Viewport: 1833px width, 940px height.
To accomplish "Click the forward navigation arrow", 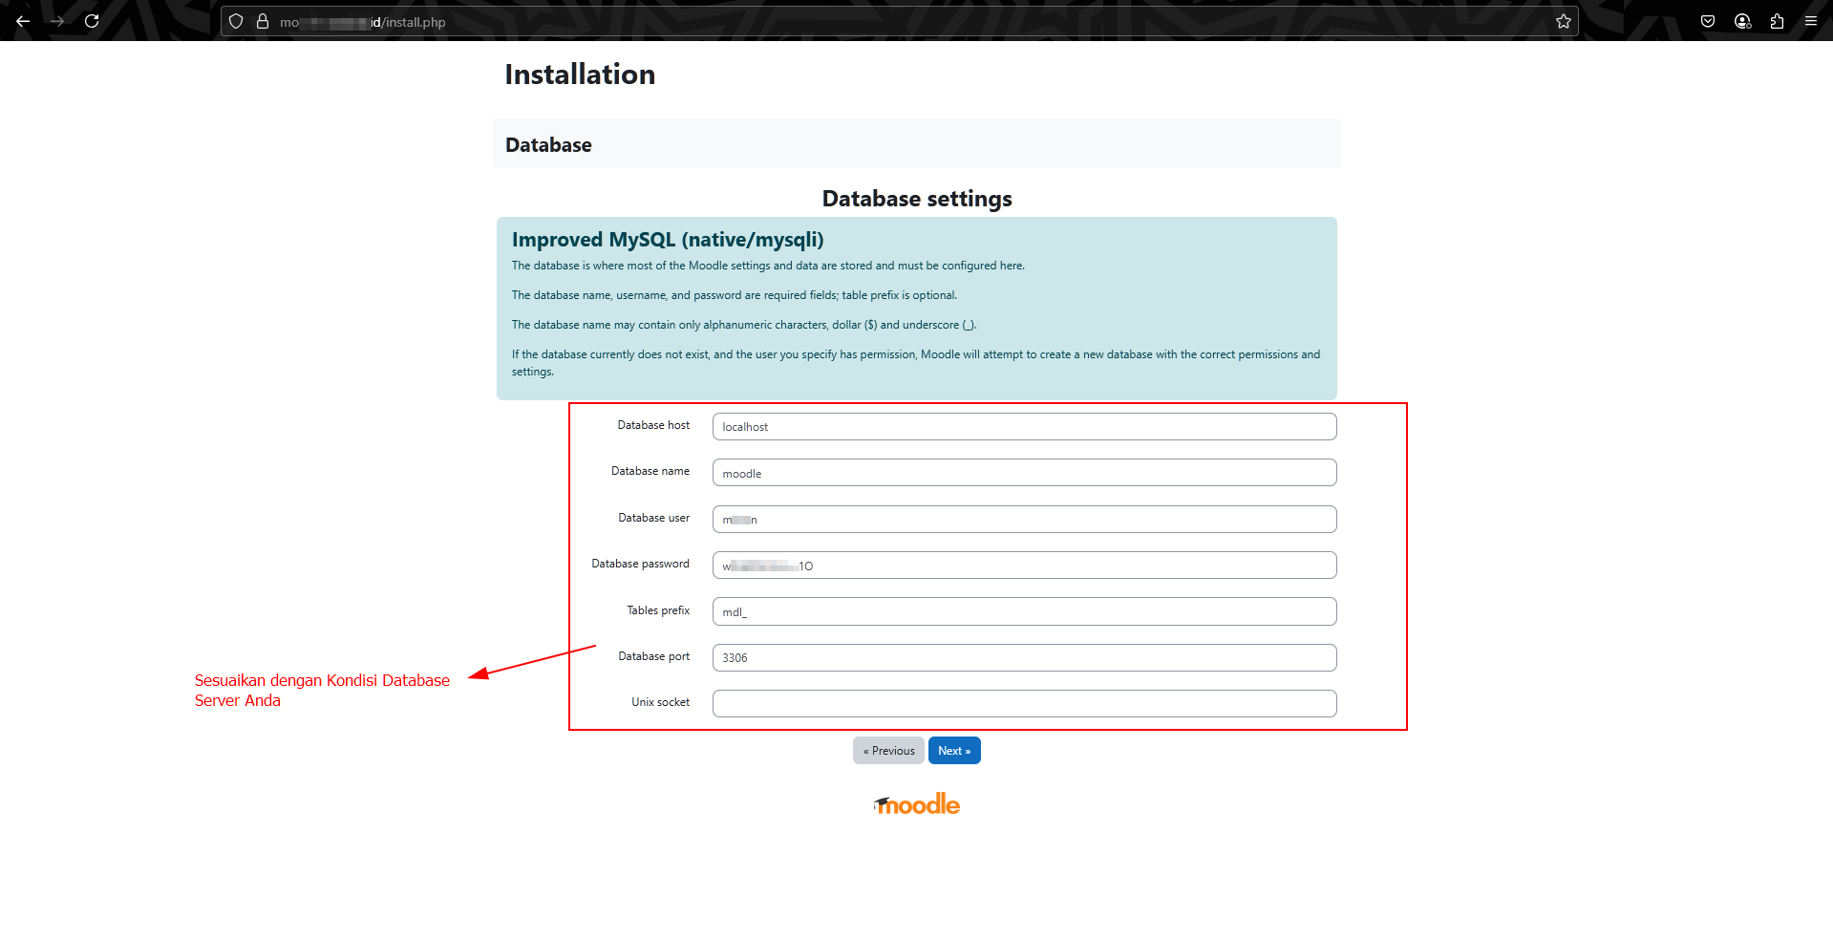I will point(57,21).
